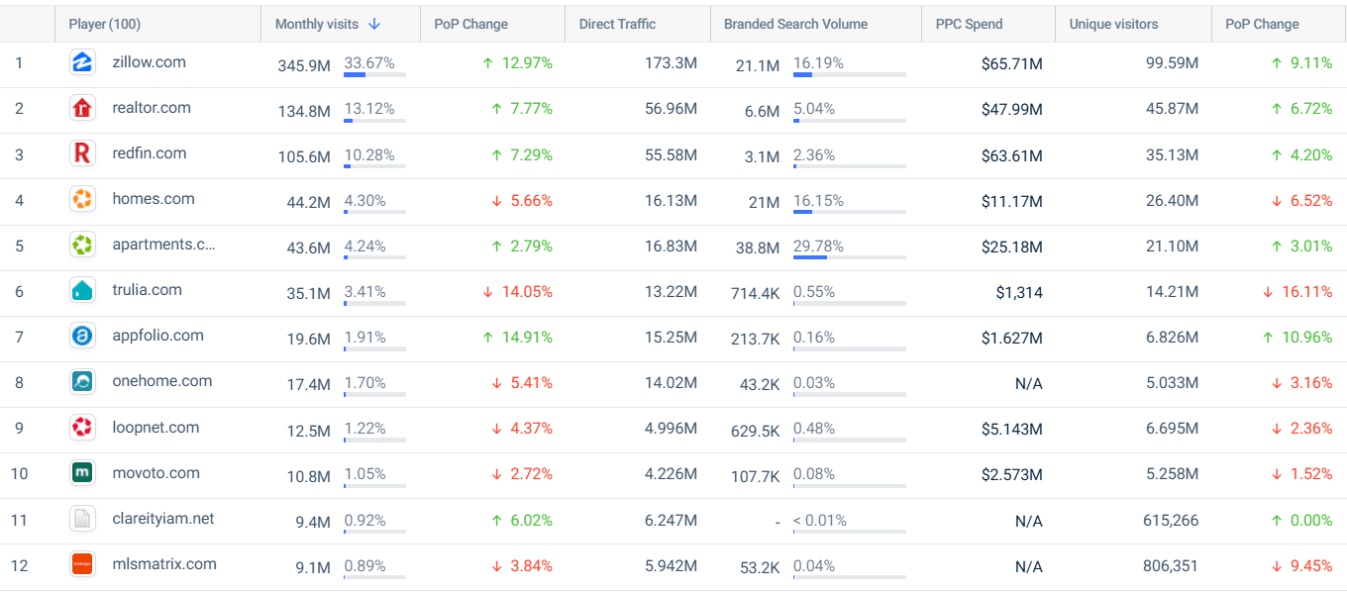The image size is (1347, 592).
Task: Open the trulia.com player link
Action: pos(147,290)
